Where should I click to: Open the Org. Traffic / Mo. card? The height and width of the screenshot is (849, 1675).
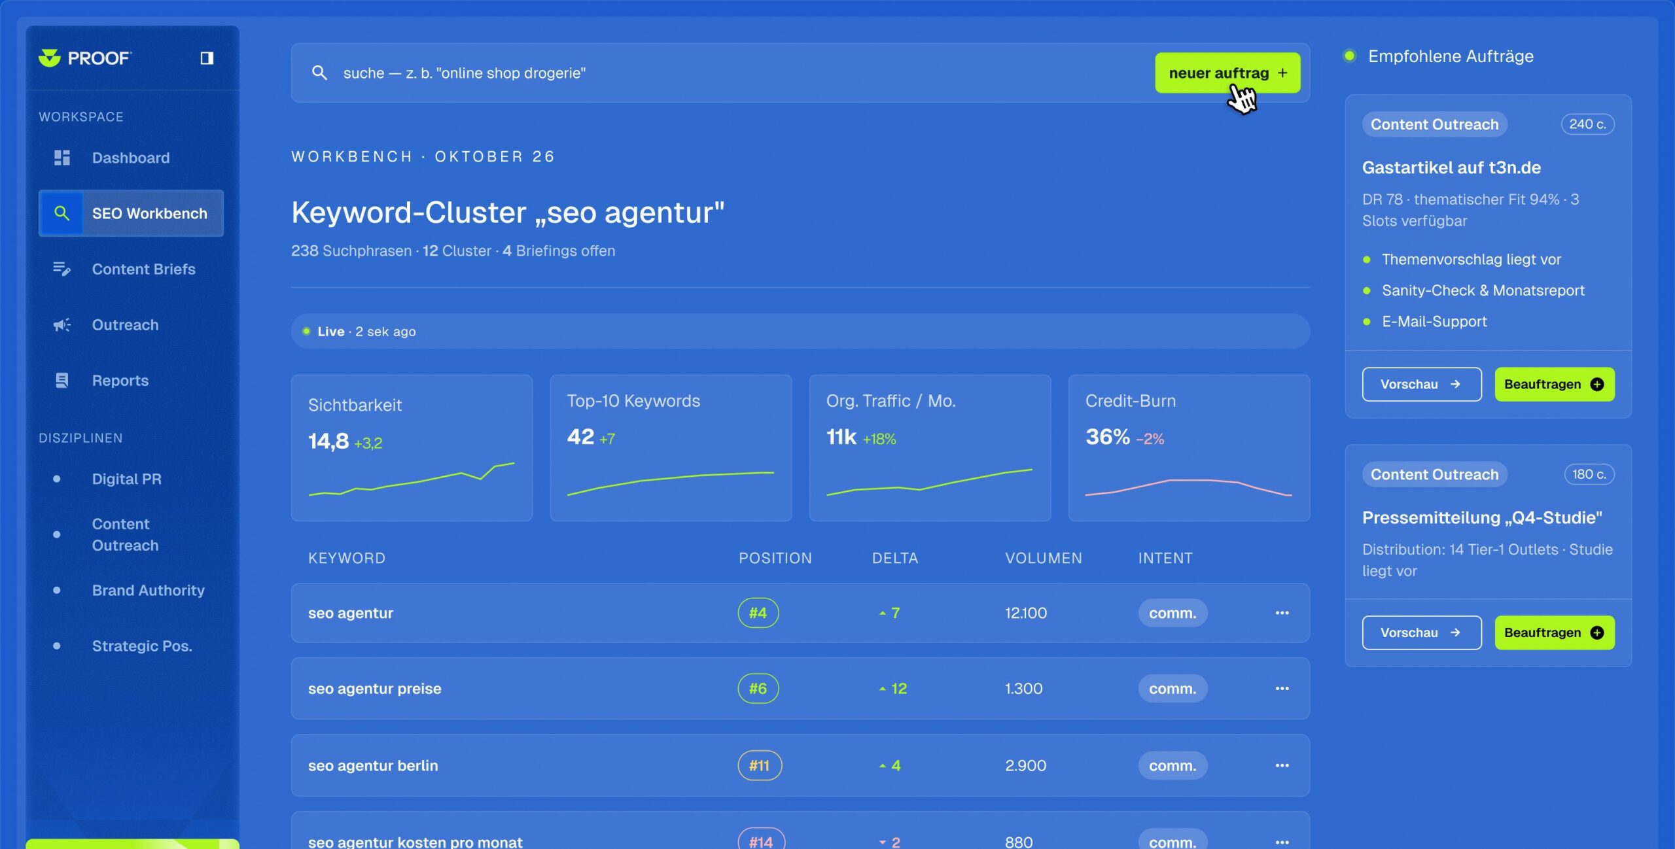(x=930, y=447)
